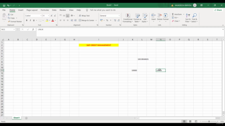Increase the font size
The height and width of the screenshot is (126, 225).
(x=52, y=16)
